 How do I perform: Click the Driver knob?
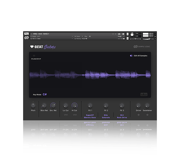(x=138, y=105)
